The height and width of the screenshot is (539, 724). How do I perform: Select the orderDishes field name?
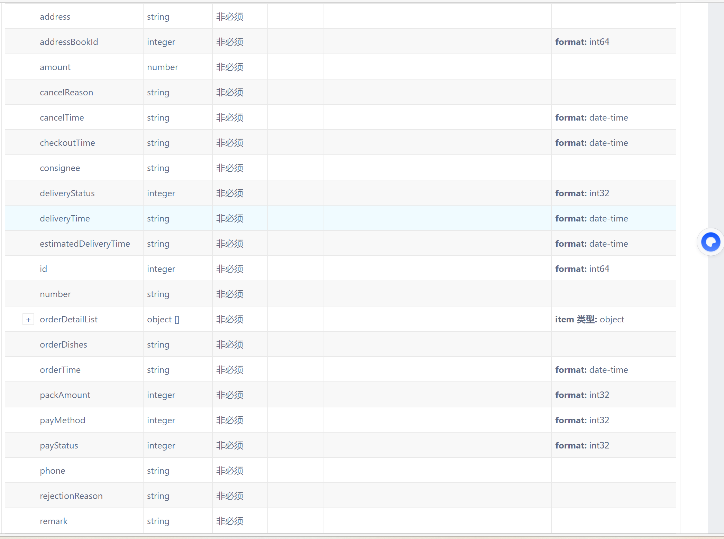point(63,344)
